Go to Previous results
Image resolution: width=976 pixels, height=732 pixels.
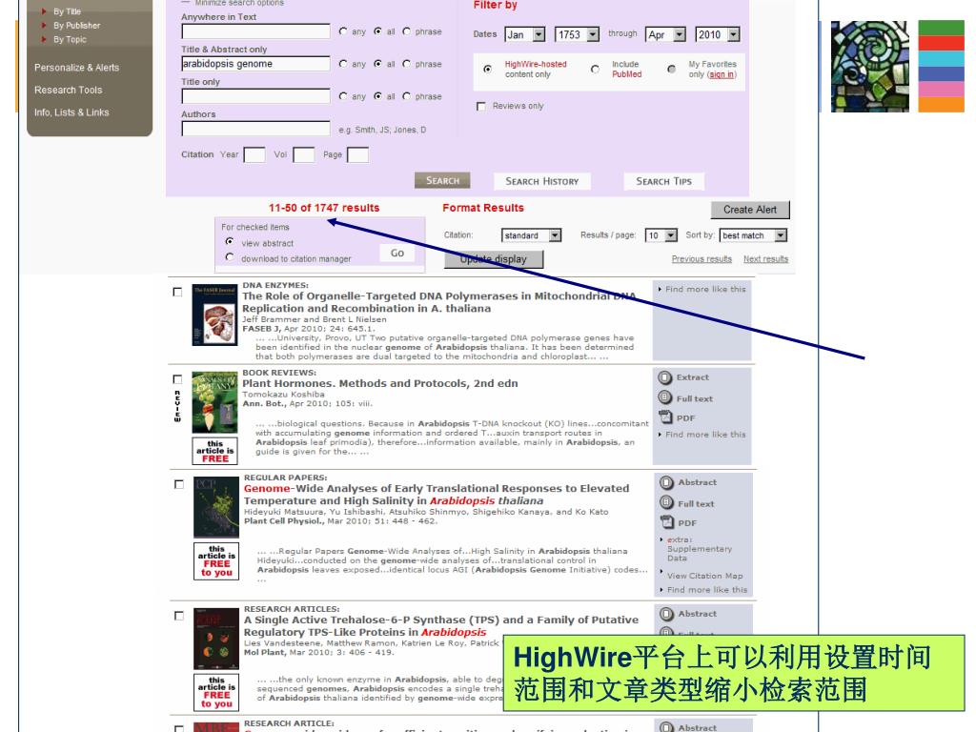point(701,259)
